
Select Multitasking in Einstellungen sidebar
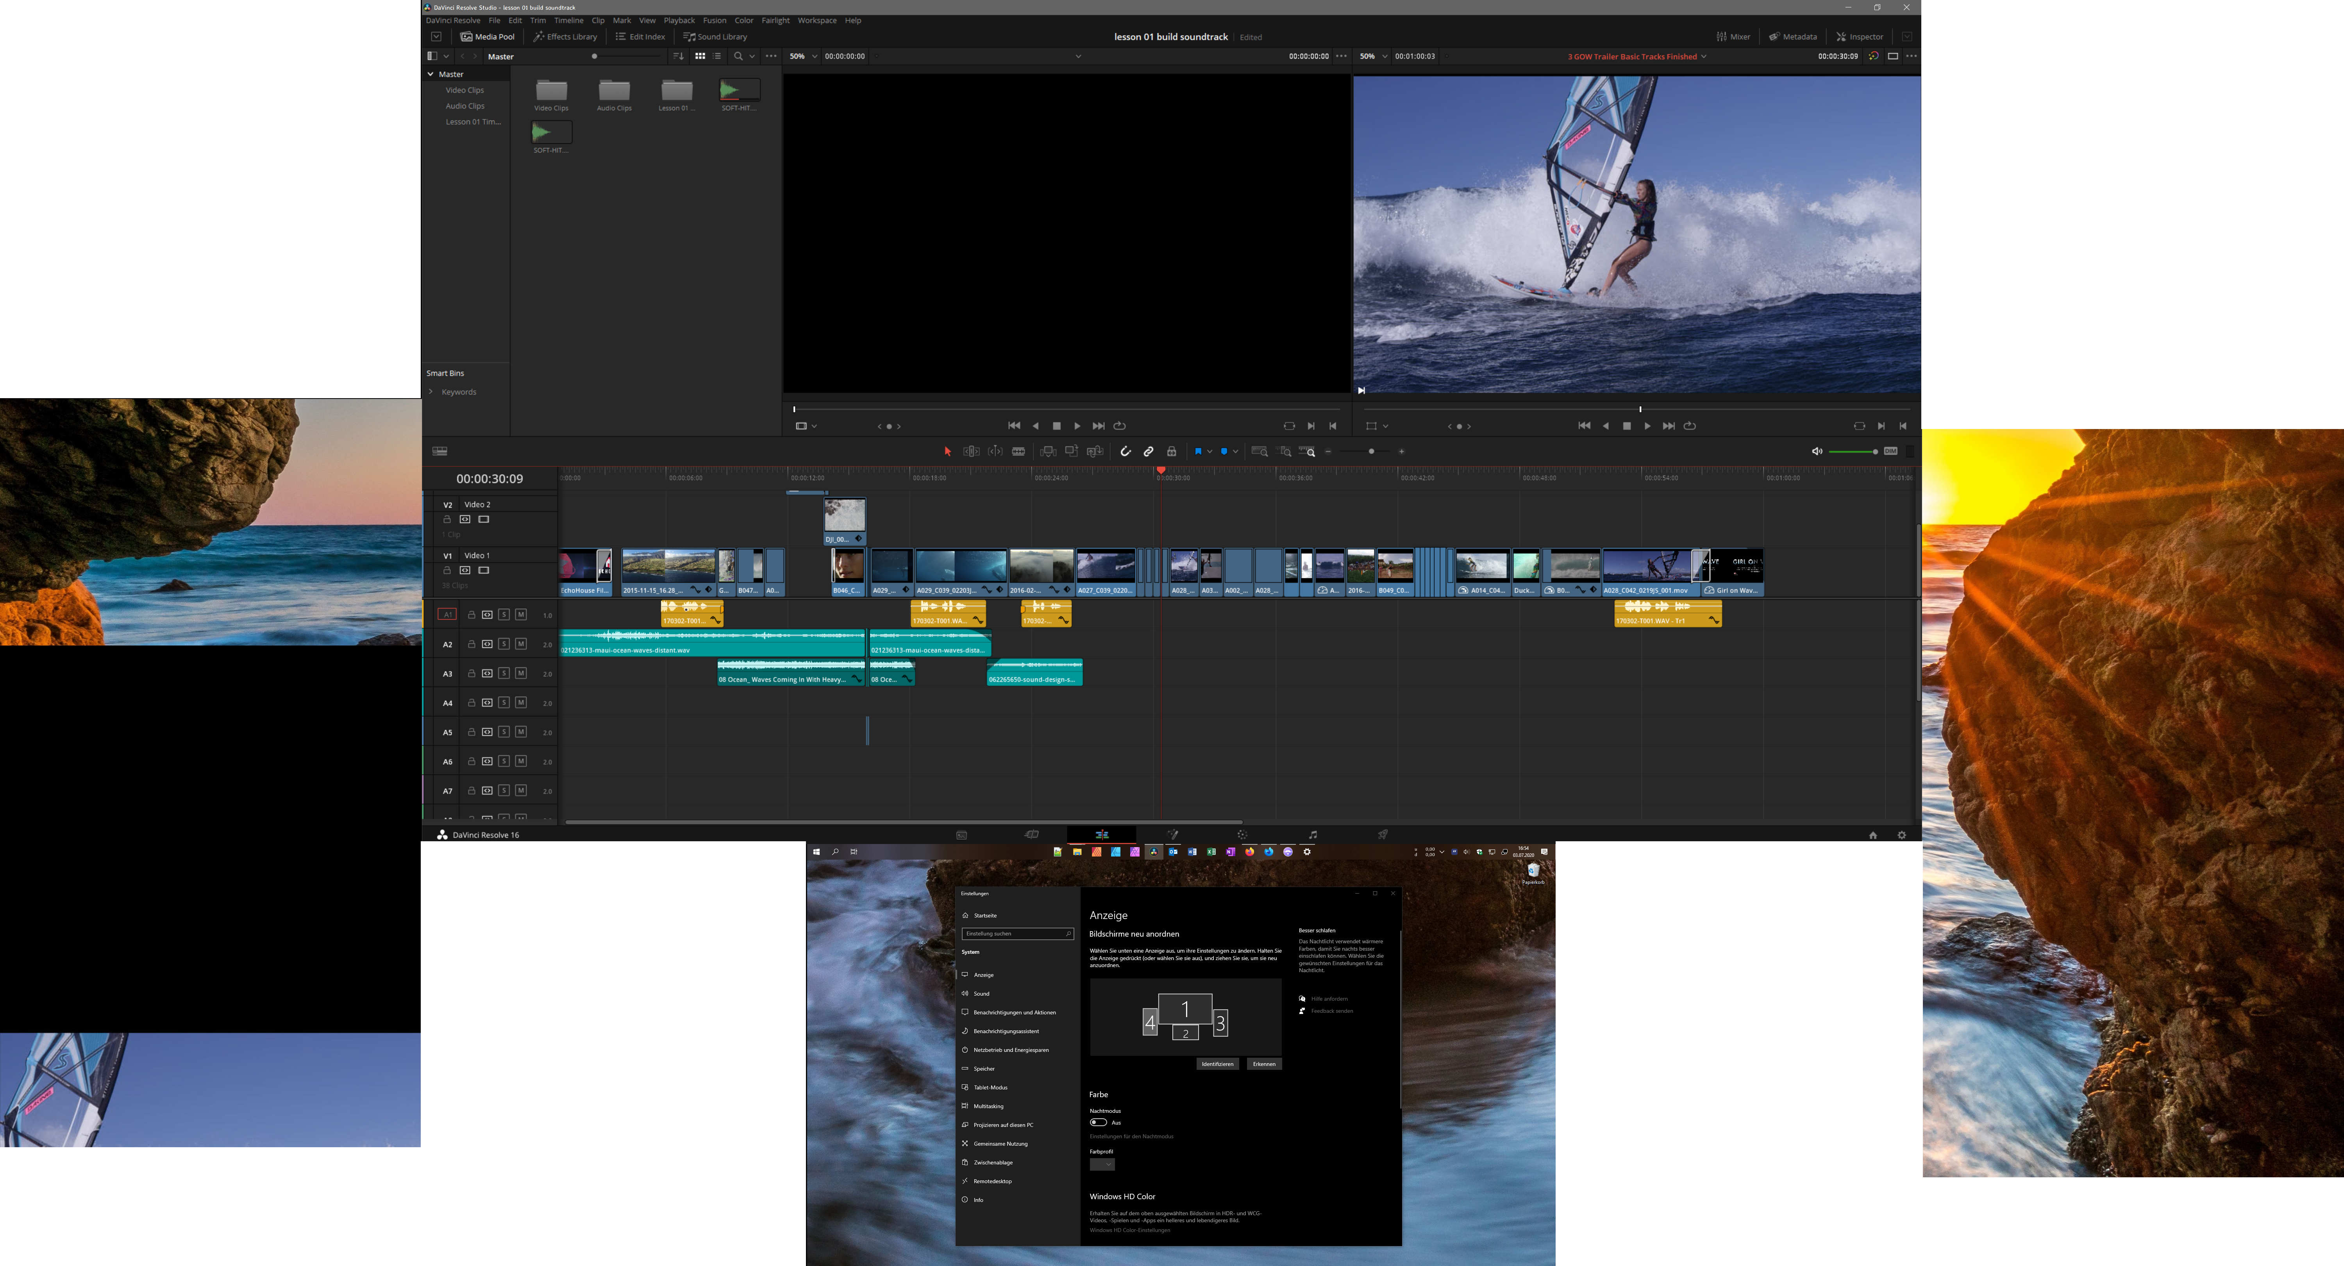click(x=988, y=1107)
